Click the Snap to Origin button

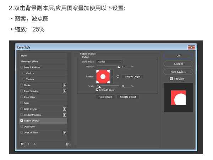132,77
